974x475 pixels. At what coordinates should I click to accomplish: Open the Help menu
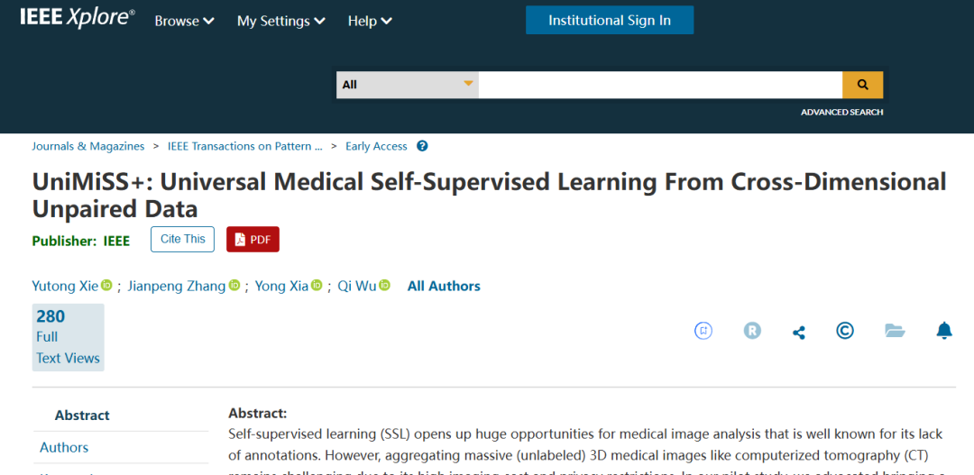coord(370,21)
